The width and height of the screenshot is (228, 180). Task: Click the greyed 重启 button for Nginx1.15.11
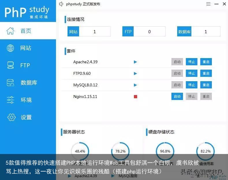(206, 96)
